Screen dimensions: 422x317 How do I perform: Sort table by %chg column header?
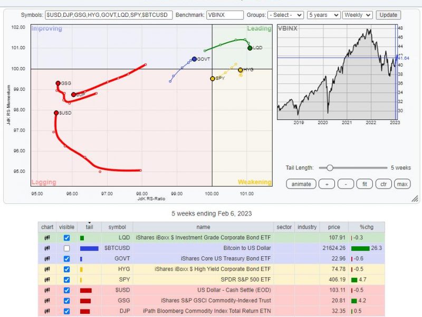pos(366,227)
